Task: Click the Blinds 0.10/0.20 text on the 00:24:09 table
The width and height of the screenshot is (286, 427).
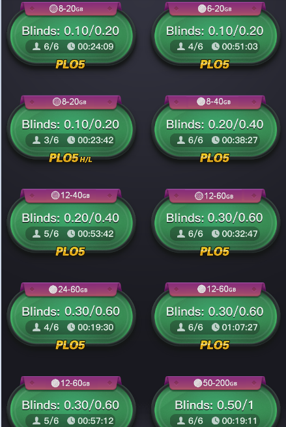Action: [70, 31]
